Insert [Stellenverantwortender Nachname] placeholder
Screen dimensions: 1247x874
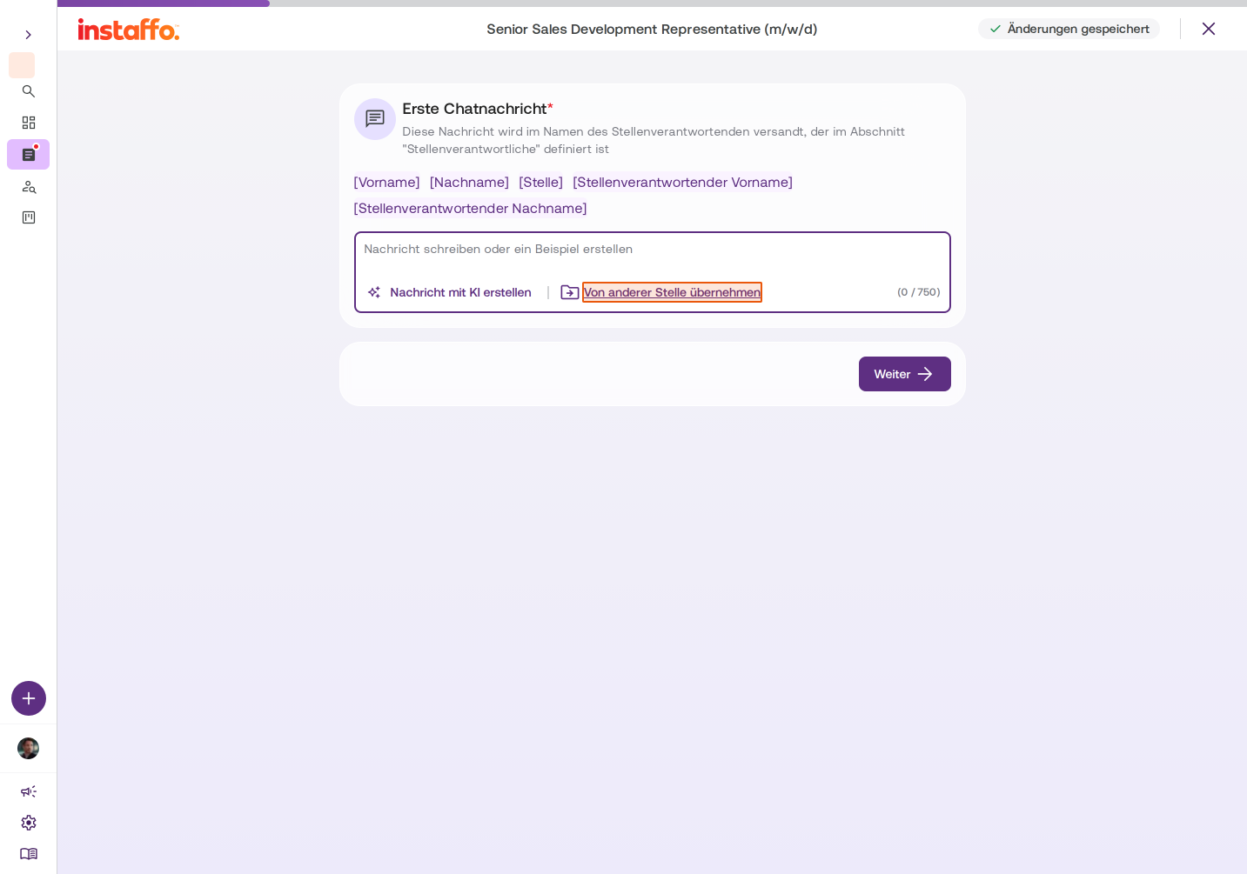(470, 208)
